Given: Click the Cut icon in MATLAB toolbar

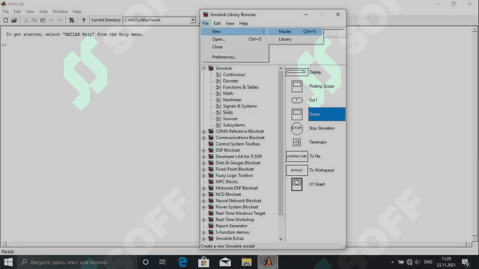Looking at the screenshot, I should click(26, 20).
